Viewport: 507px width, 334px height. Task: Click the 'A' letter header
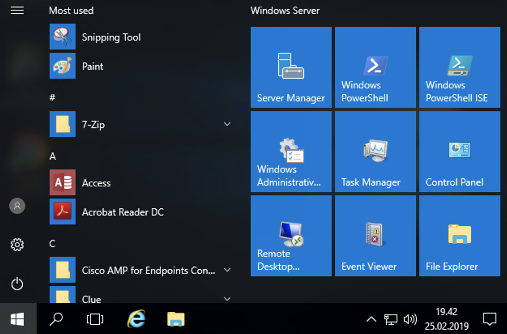click(x=52, y=156)
